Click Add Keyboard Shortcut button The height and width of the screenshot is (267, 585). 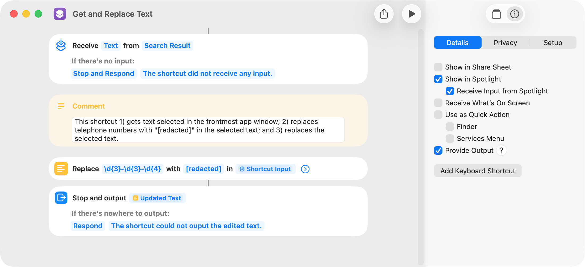478,171
